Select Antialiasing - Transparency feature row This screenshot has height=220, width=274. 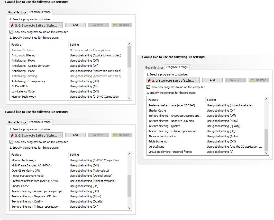click(x=69, y=81)
